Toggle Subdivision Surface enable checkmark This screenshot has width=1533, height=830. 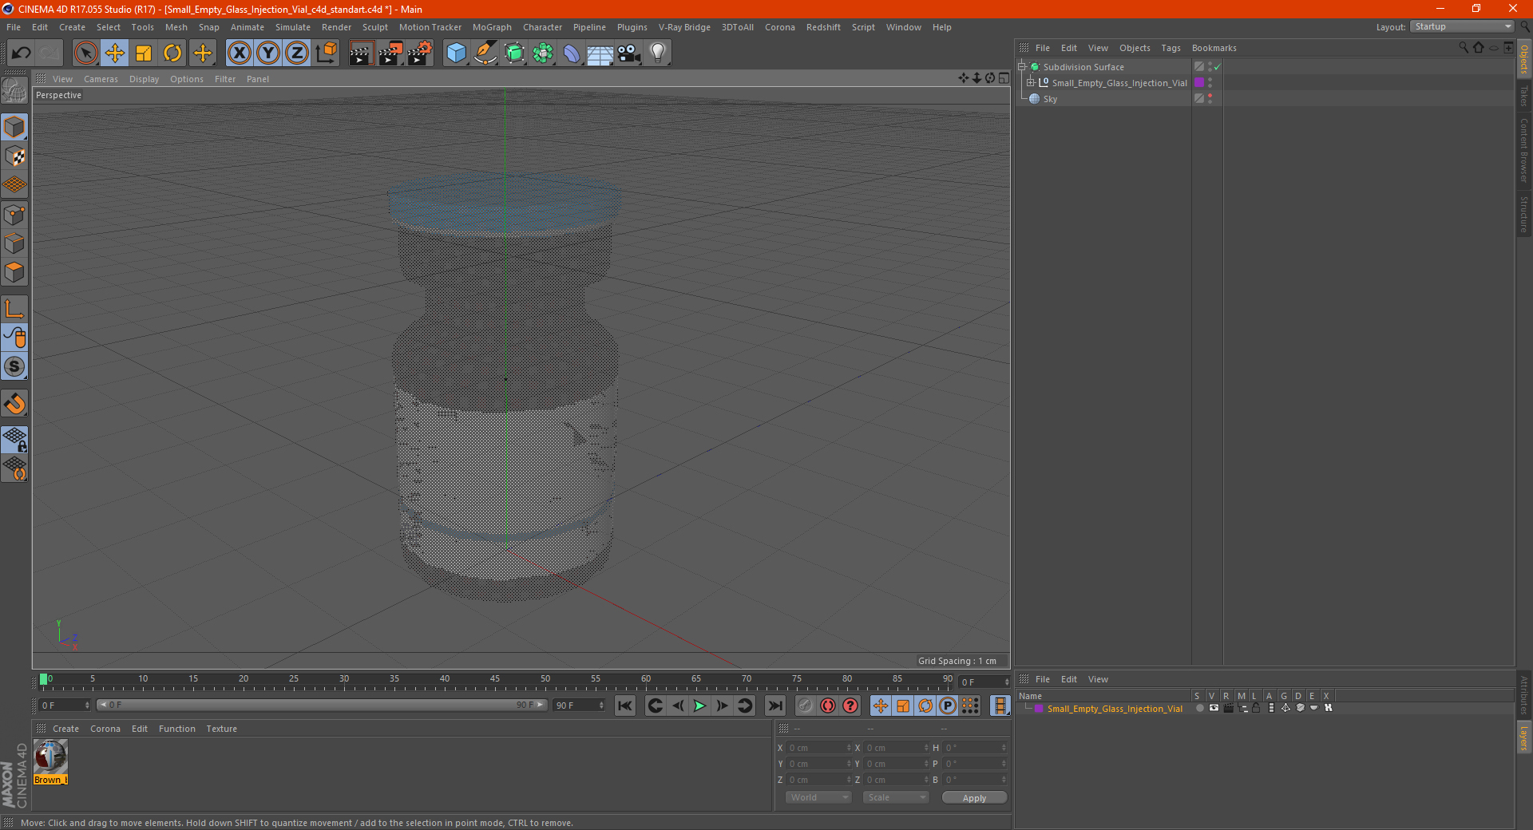click(1218, 67)
